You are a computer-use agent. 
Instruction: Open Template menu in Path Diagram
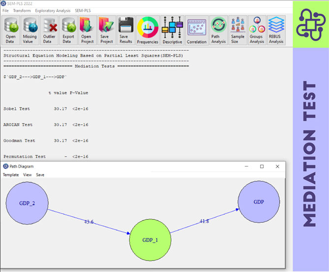11,175
